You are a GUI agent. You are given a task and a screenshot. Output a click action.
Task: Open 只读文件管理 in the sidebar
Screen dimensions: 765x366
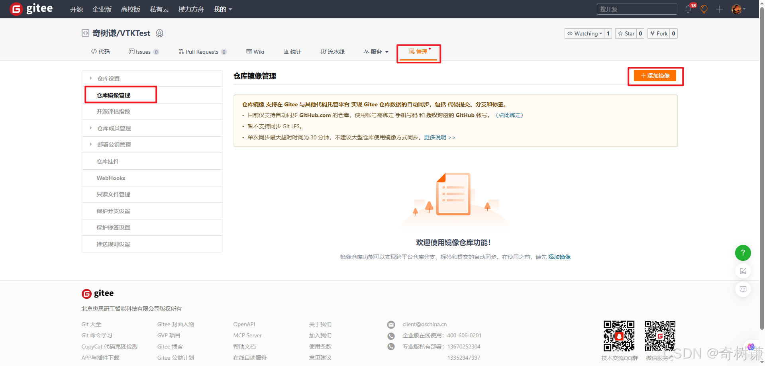click(152, 194)
